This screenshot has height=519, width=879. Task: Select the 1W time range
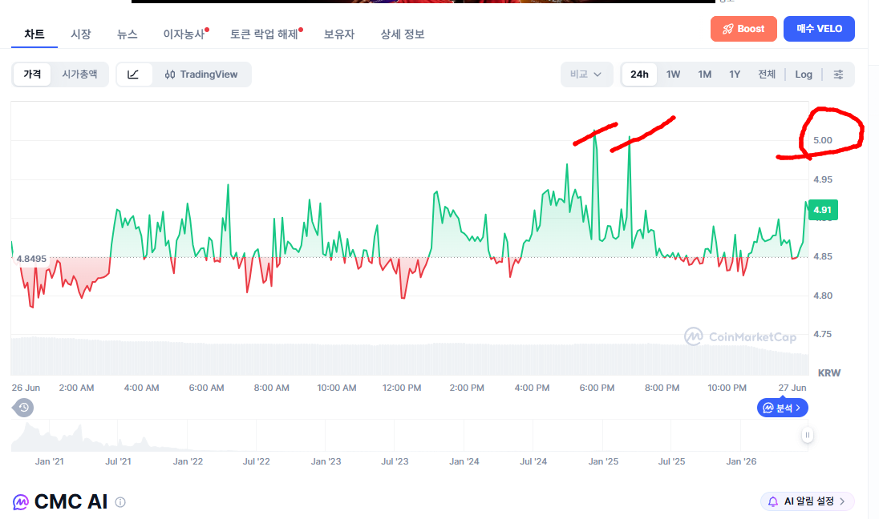pos(673,74)
